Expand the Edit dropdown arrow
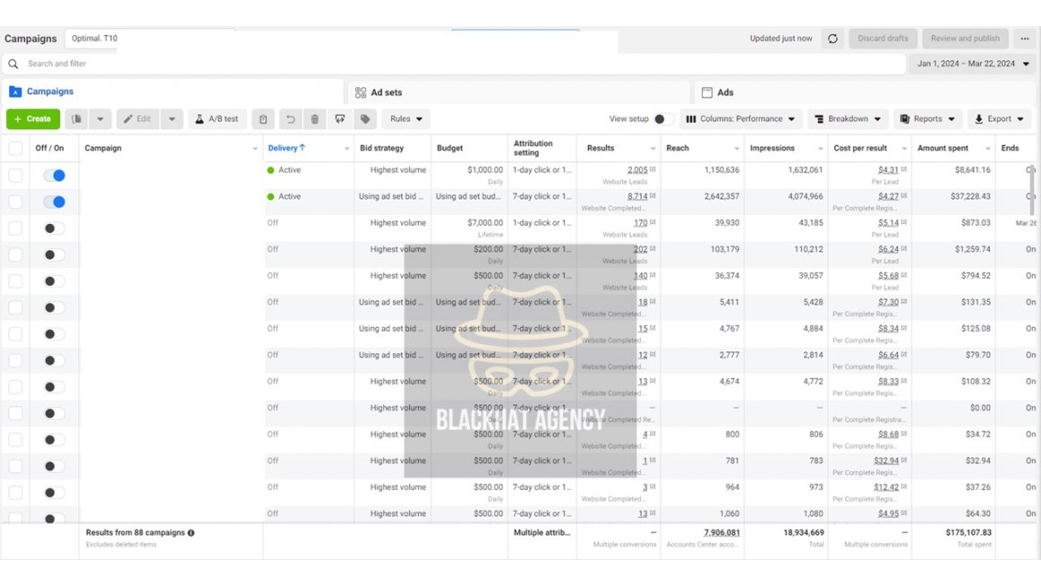This screenshot has width=1041, height=586. point(172,119)
